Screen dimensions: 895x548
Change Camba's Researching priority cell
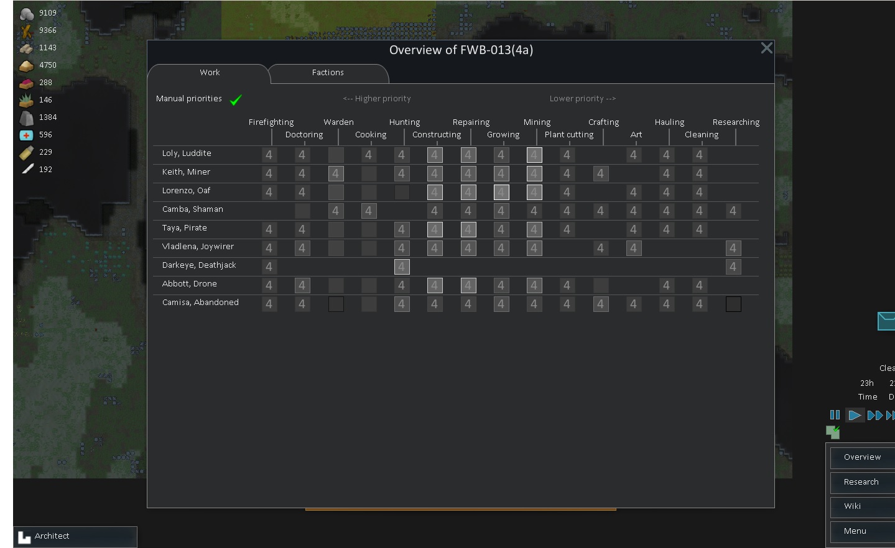733,211
